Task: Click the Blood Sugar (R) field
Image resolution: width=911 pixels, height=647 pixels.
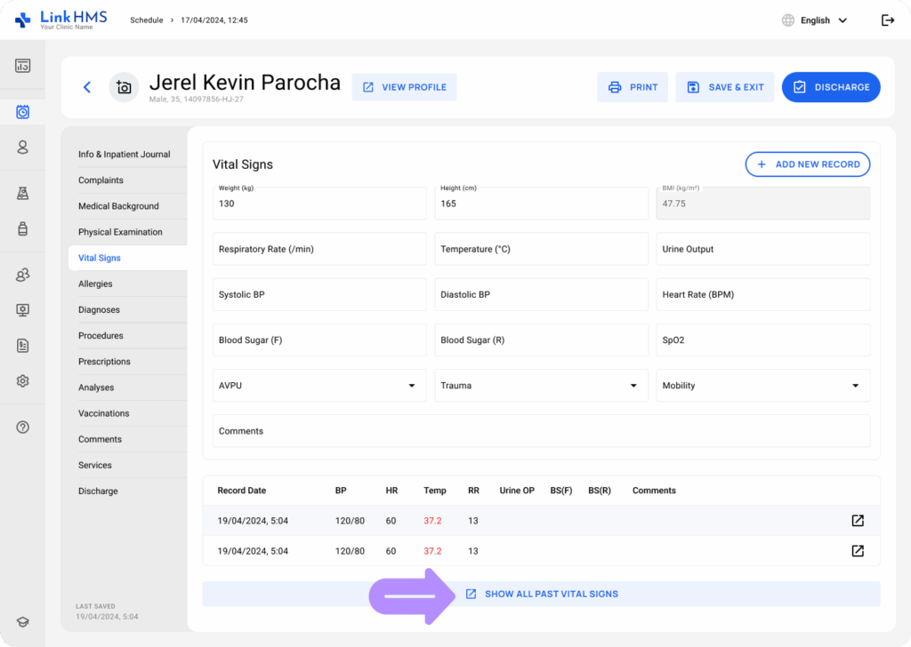Action: pyautogui.click(x=542, y=340)
